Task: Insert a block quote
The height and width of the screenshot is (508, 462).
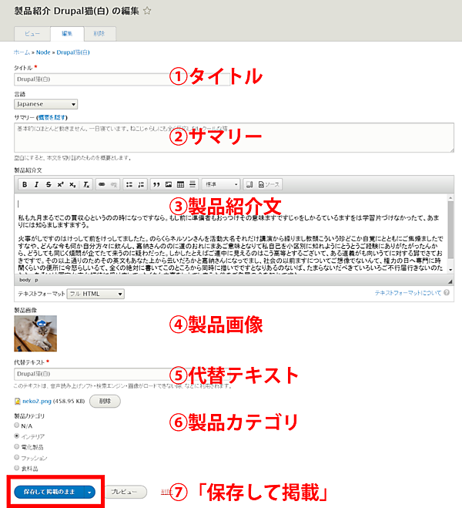Action: (156, 184)
